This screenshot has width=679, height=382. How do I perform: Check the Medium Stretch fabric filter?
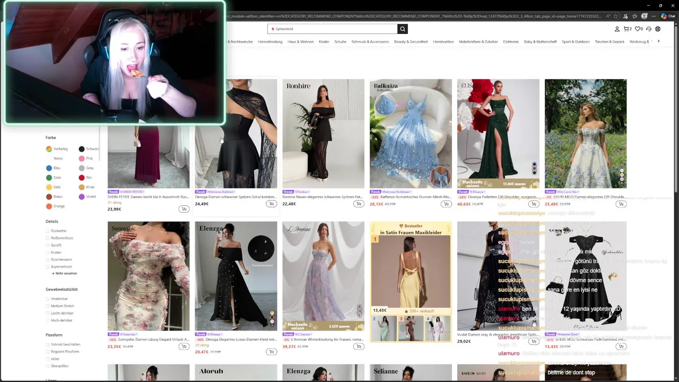[x=48, y=306]
